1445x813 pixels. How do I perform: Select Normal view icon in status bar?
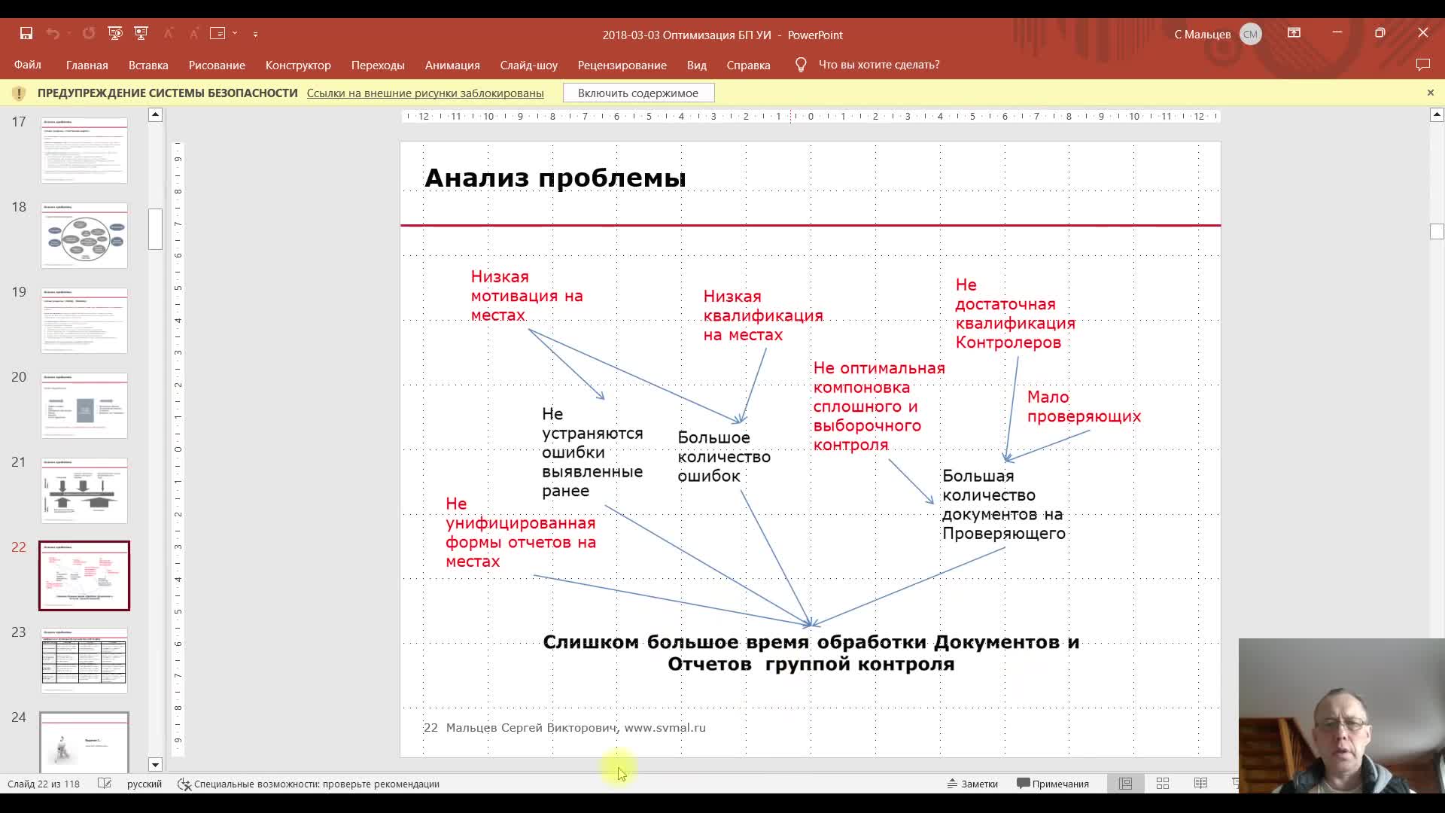click(x=1127, y=783)
